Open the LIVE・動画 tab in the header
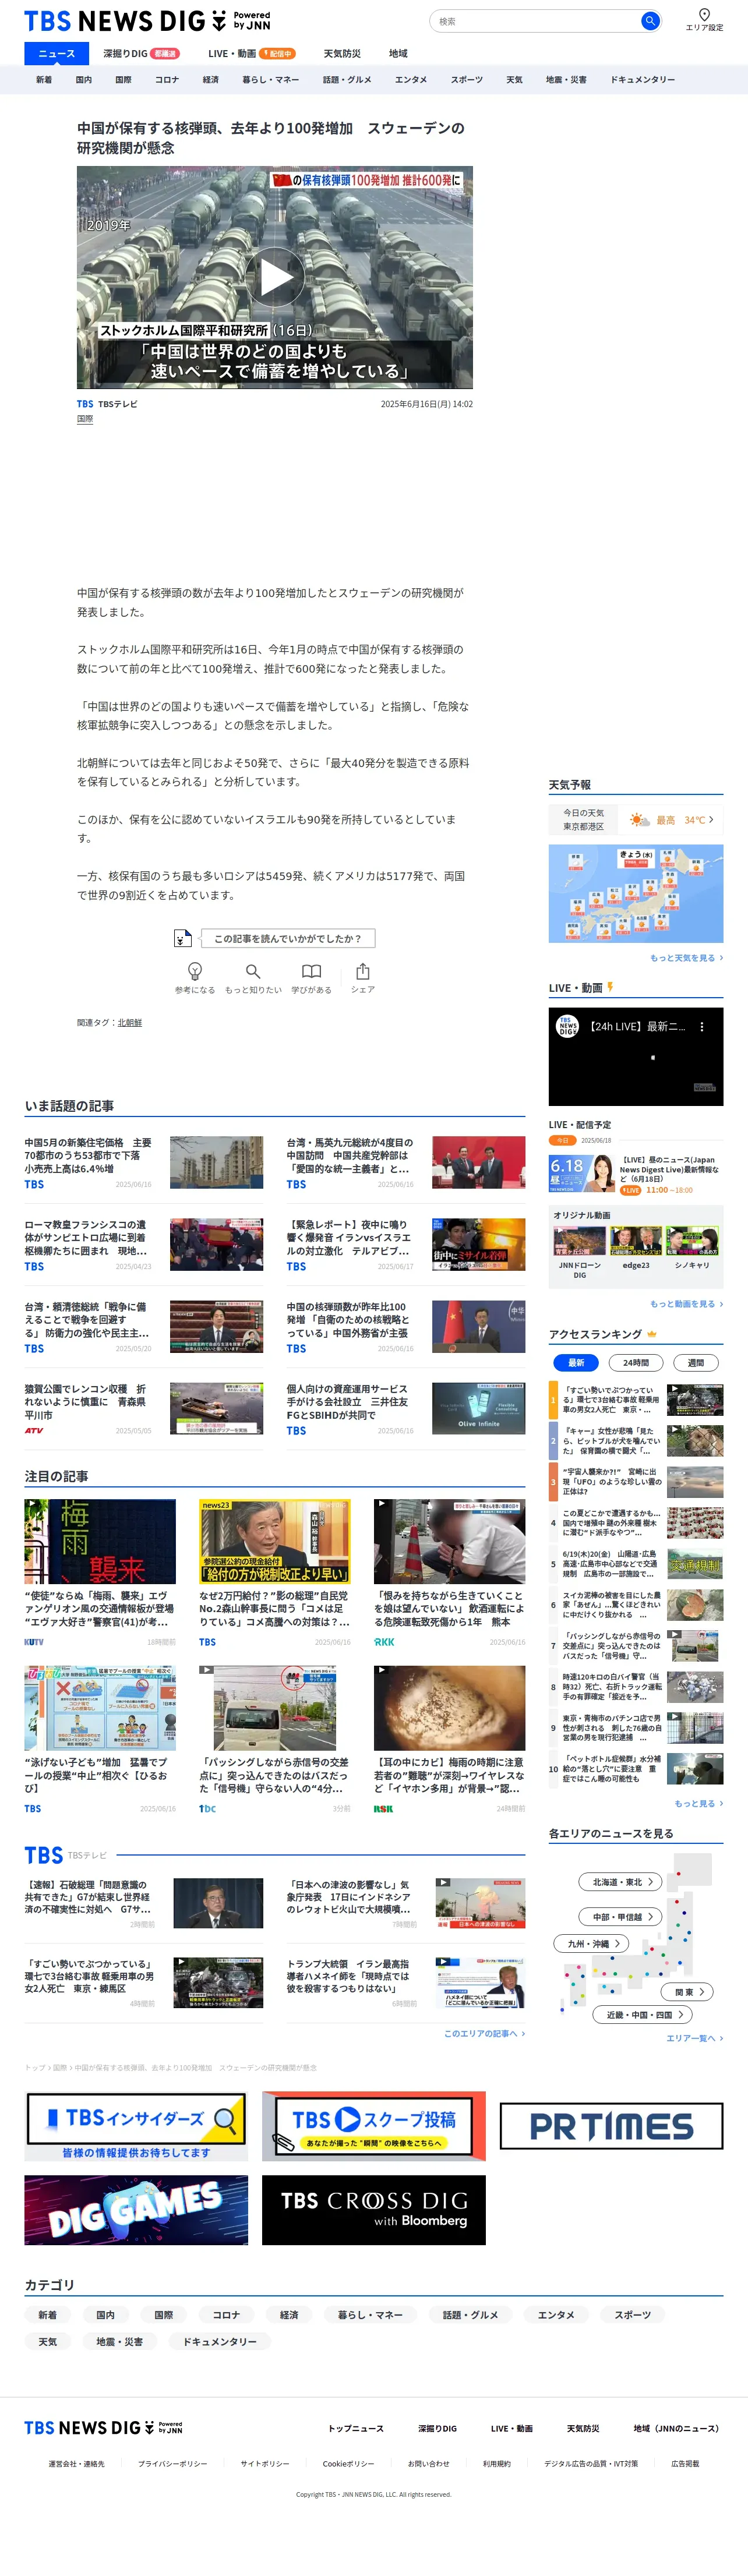The height and width of the screenshot is (2576, 748). click(x=251, y=53)
